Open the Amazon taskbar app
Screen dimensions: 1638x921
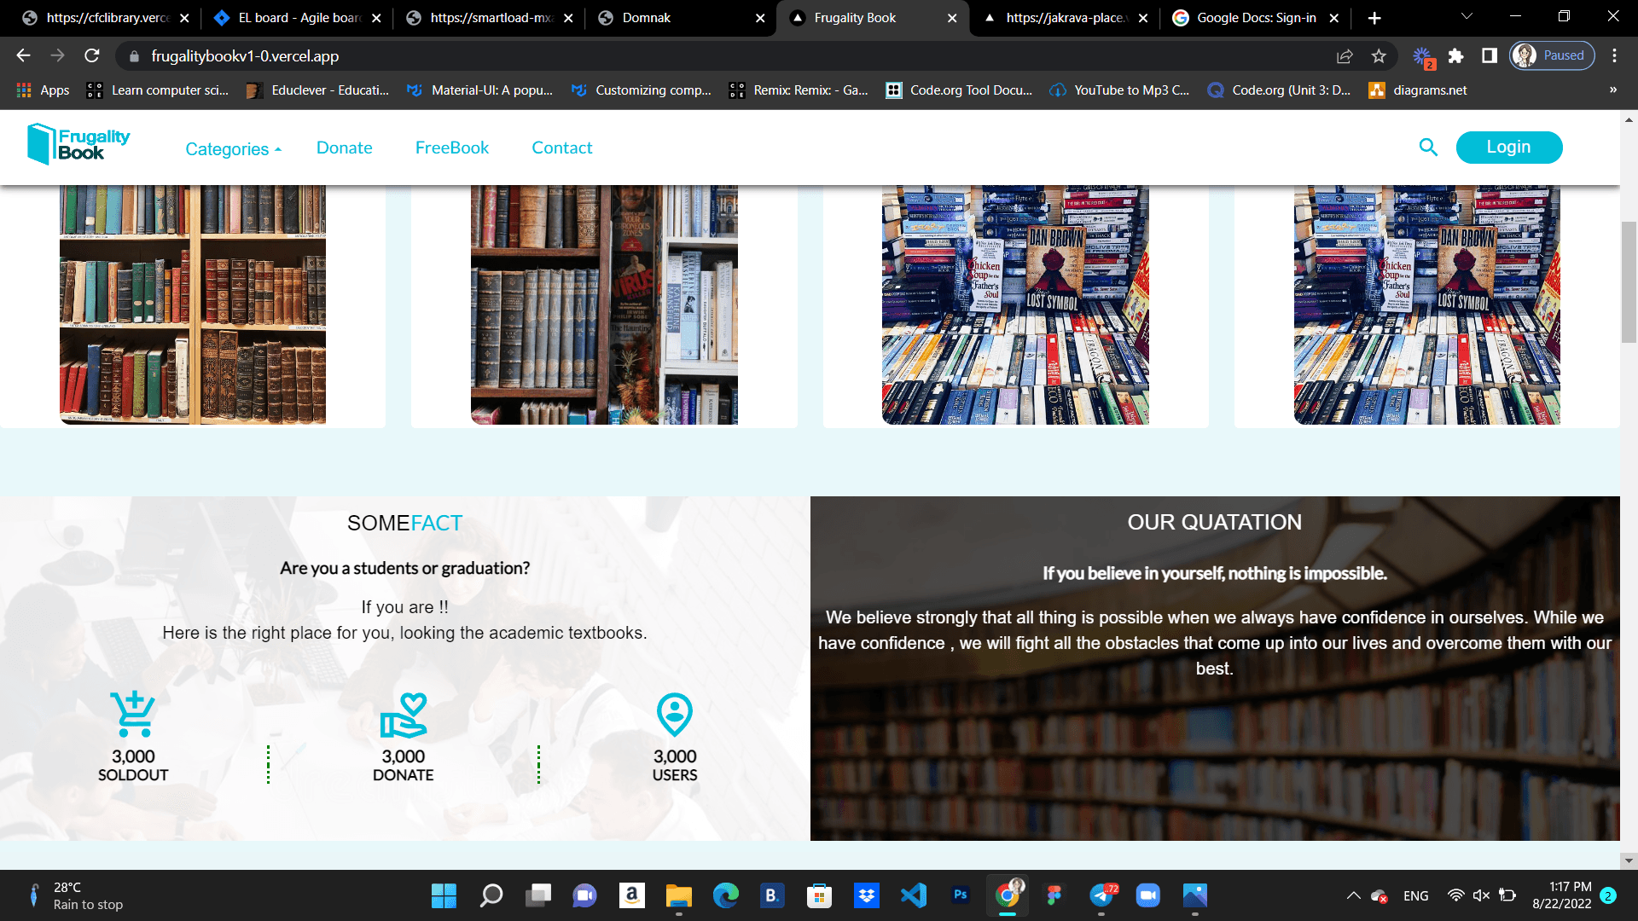tap(632, 895)
